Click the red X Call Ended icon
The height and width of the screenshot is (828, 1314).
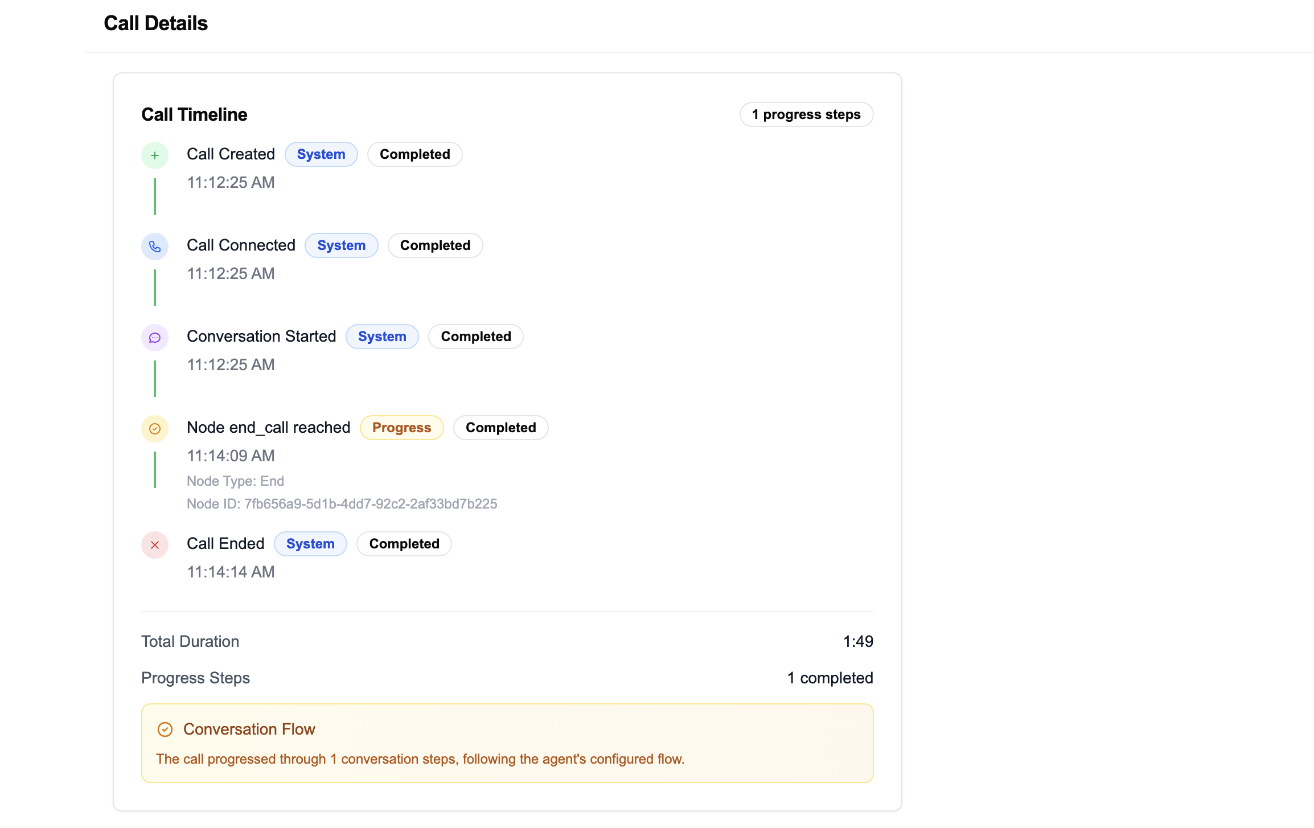click(x=154, y=545)
